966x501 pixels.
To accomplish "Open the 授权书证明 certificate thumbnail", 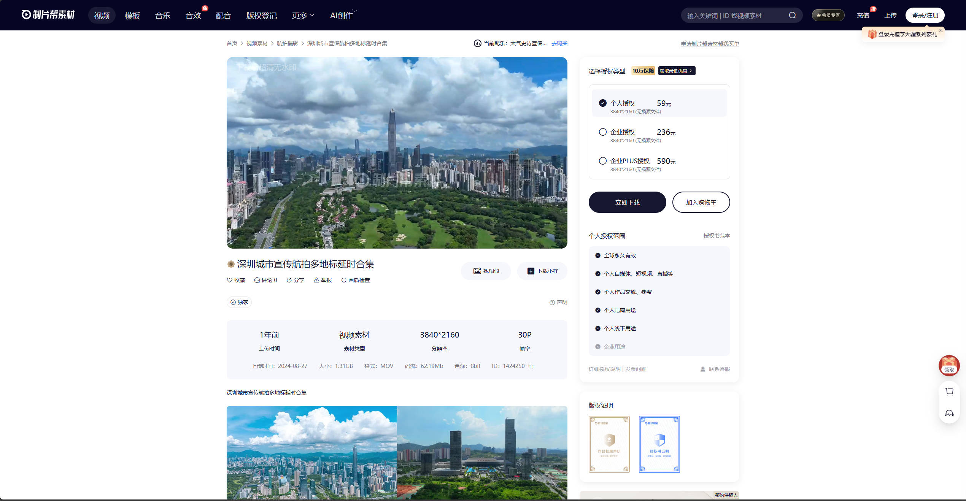I will [x=659, y=444].
